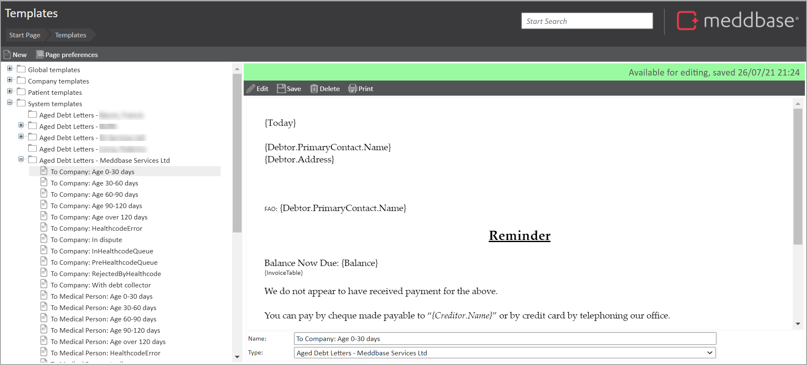Click the Edit pencil icon
The height and width of the screenshot is (365, 807).
click(x=251, y=89)
